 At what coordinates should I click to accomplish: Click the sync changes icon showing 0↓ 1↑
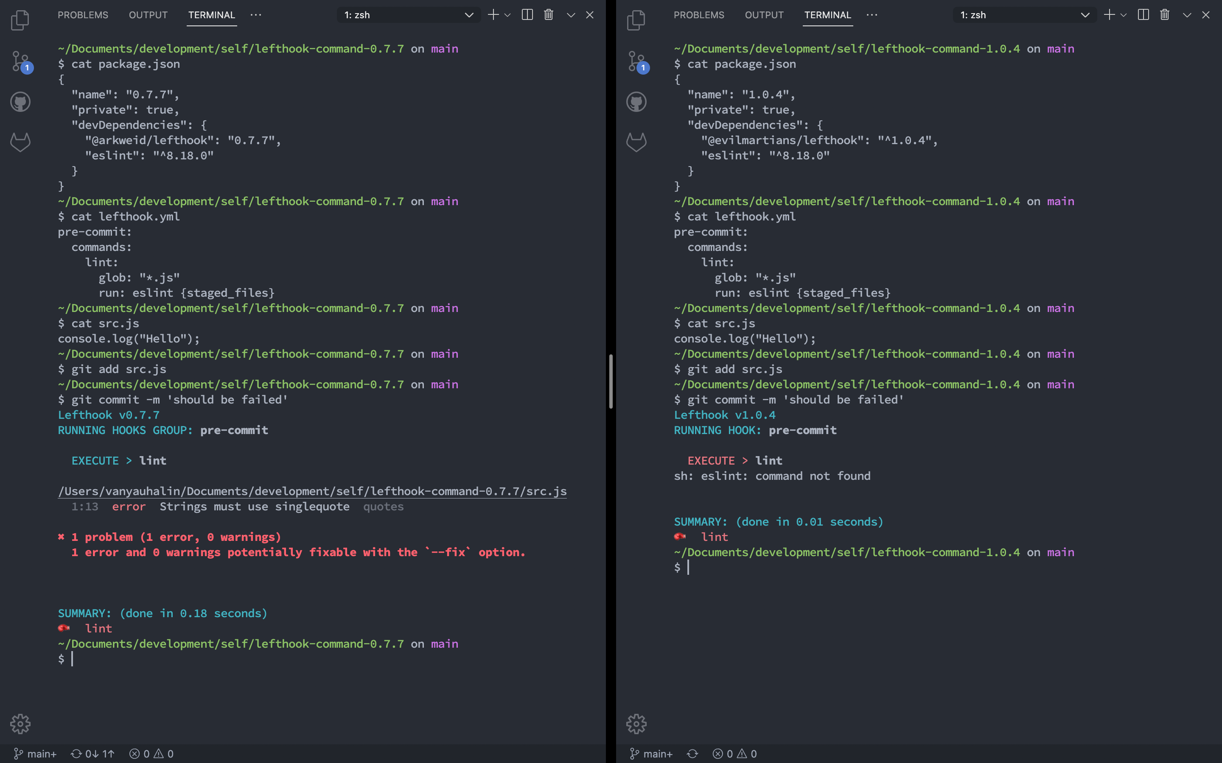[x=92, y=753]
